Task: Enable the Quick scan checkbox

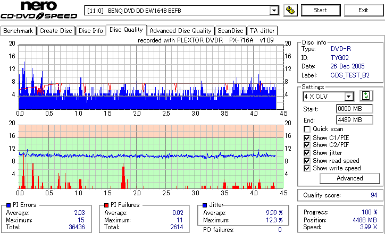Action: coord(307,129)
